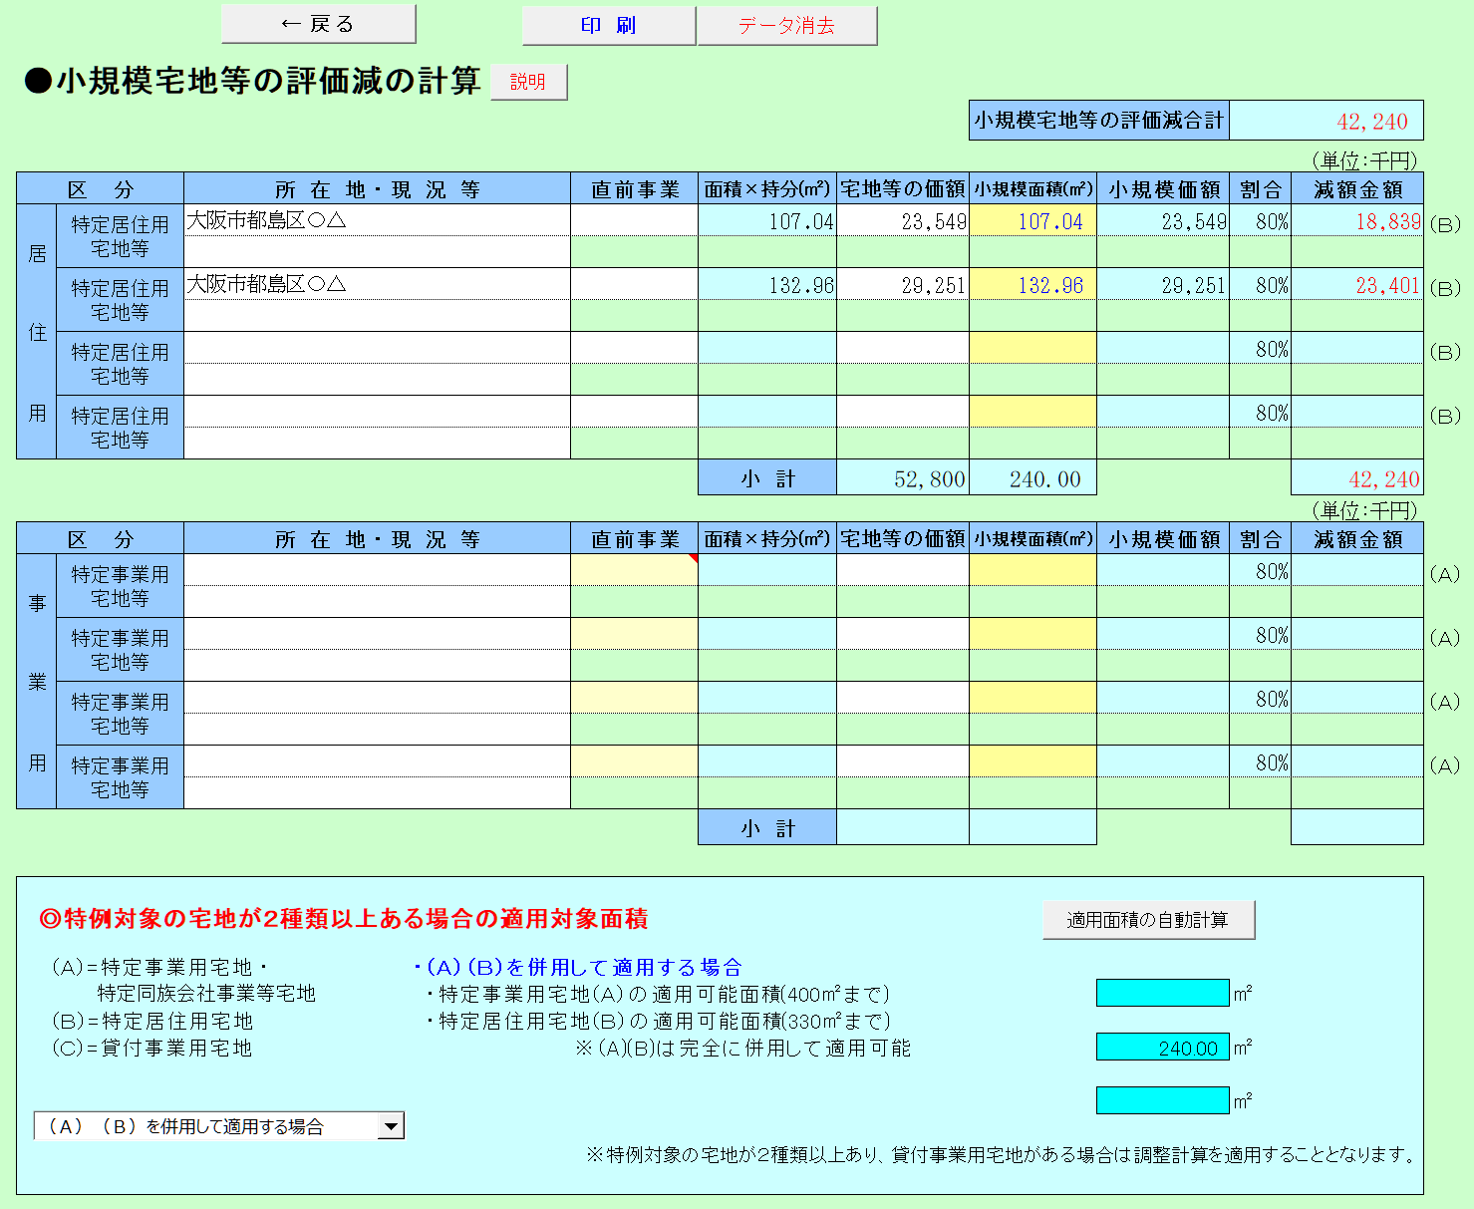Click 小規模宅地等の評価減合計 label
This screenshot has height=1209, width=1474.
(1099, 121)
